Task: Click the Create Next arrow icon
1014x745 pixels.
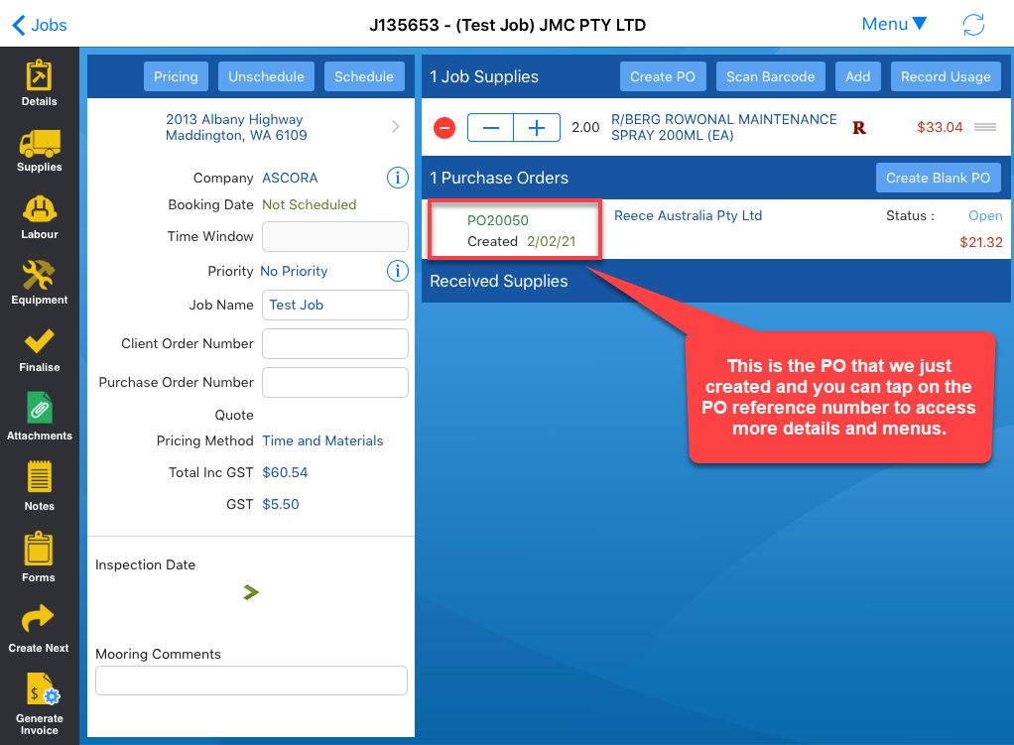Action: 39,620
